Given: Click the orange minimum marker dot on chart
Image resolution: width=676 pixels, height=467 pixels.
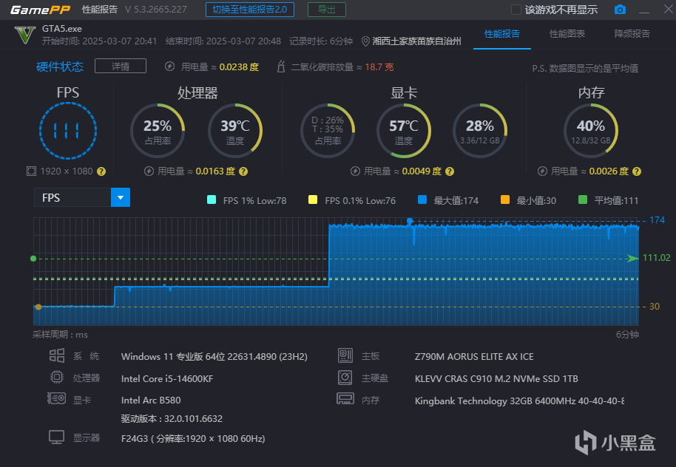Looking at the screenshot, I should pos(38,307).
